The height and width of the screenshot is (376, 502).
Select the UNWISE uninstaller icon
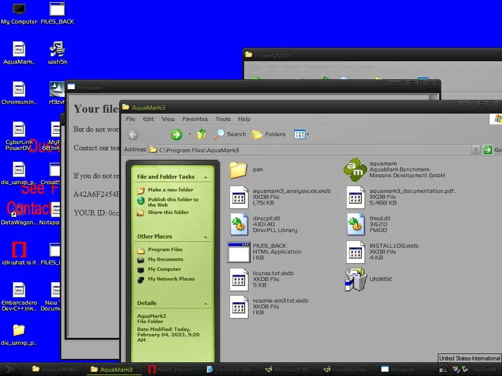pos(355,280)
